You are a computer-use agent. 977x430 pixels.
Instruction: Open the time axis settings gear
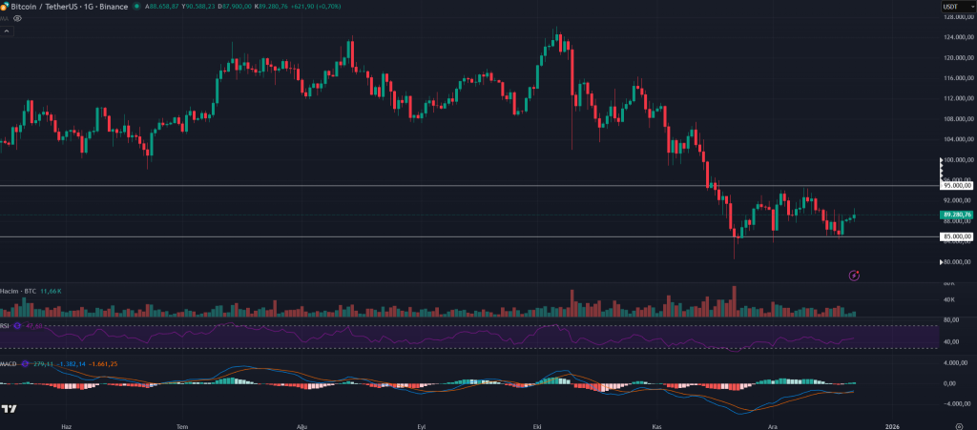coord(967,426)
